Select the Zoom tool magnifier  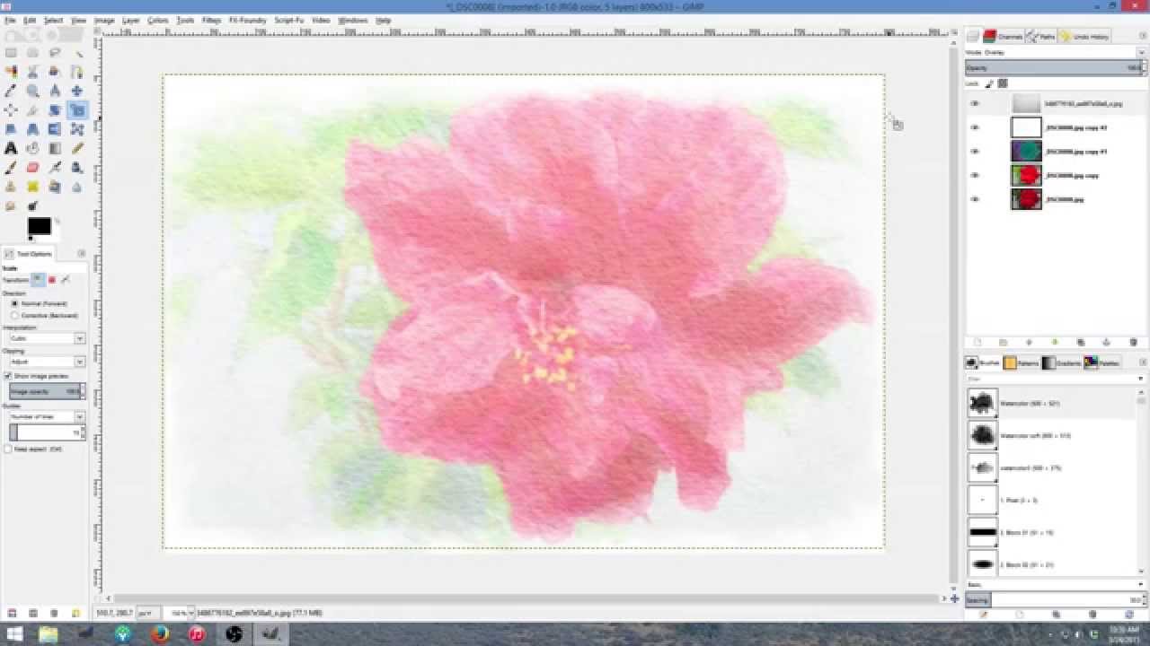click(x=31, y=90)
